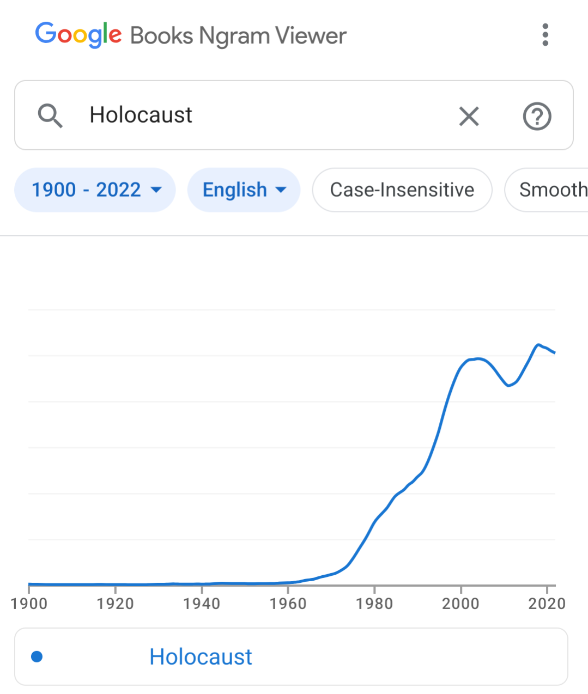Expand the English corpus dropdown
The width and height of the screenshot is (588, 694).
click(x=244, y=190)
